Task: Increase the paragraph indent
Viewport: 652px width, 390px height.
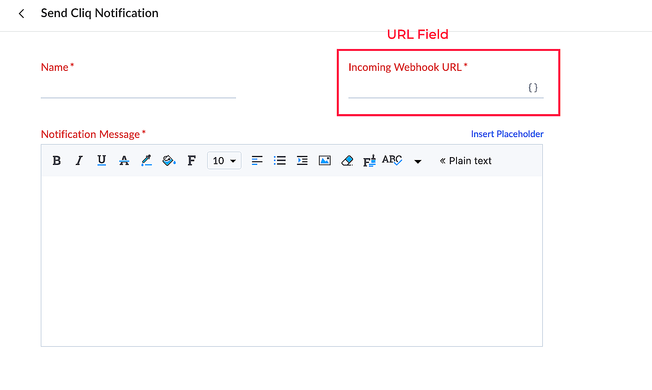Action: coord(302,160)
